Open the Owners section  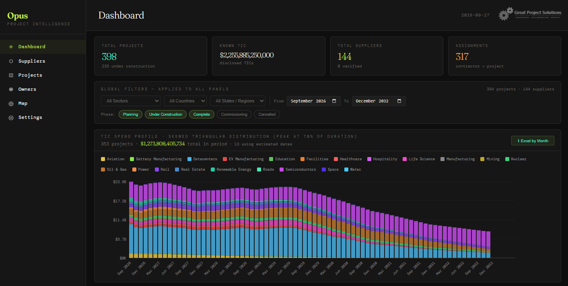[43, 89]
